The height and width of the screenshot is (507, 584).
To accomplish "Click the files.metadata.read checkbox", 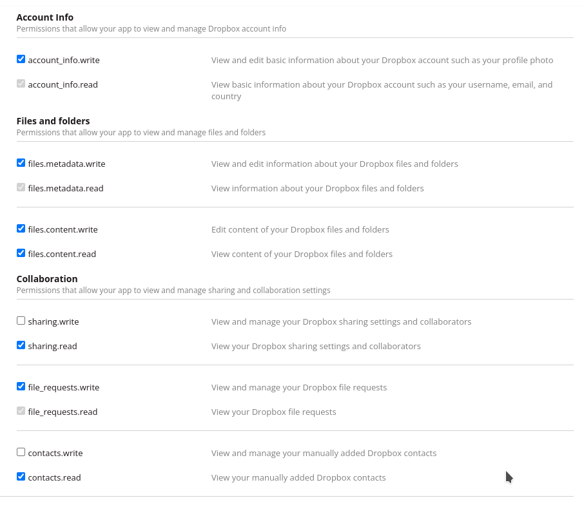I will pyautogui.click(x=21, y=187).
